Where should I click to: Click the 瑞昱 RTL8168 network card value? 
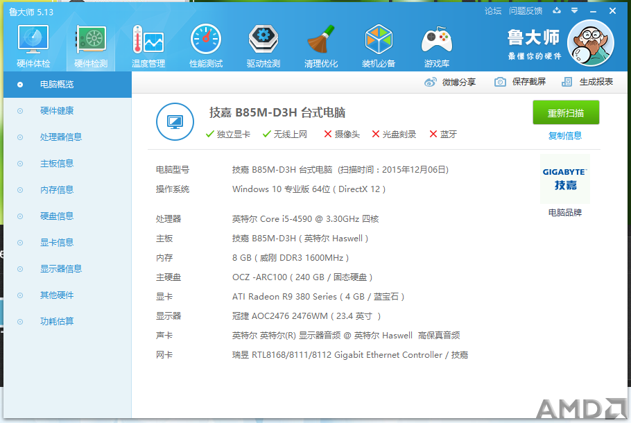(350, 355)
